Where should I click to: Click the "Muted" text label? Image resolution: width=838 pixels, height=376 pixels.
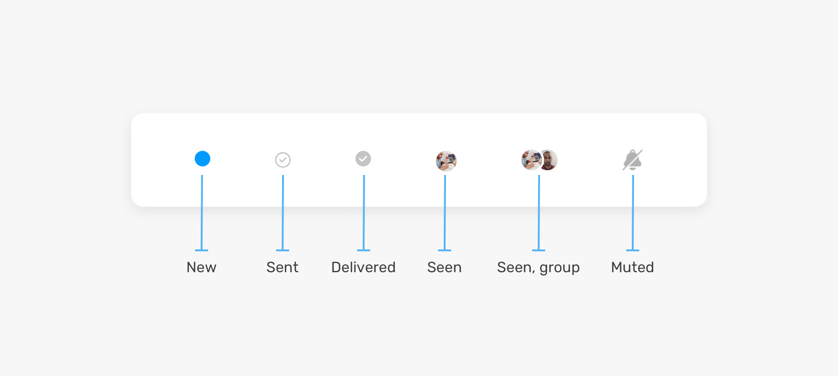[x=632, y=267]
